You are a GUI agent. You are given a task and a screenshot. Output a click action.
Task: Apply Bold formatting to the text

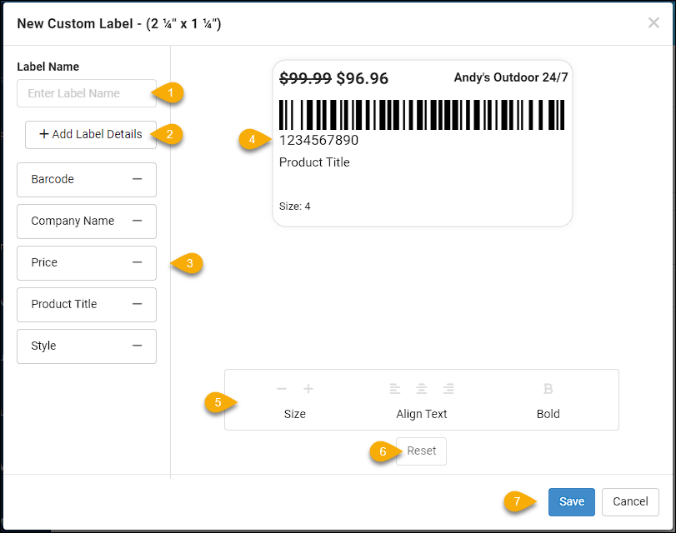point(548,388)
